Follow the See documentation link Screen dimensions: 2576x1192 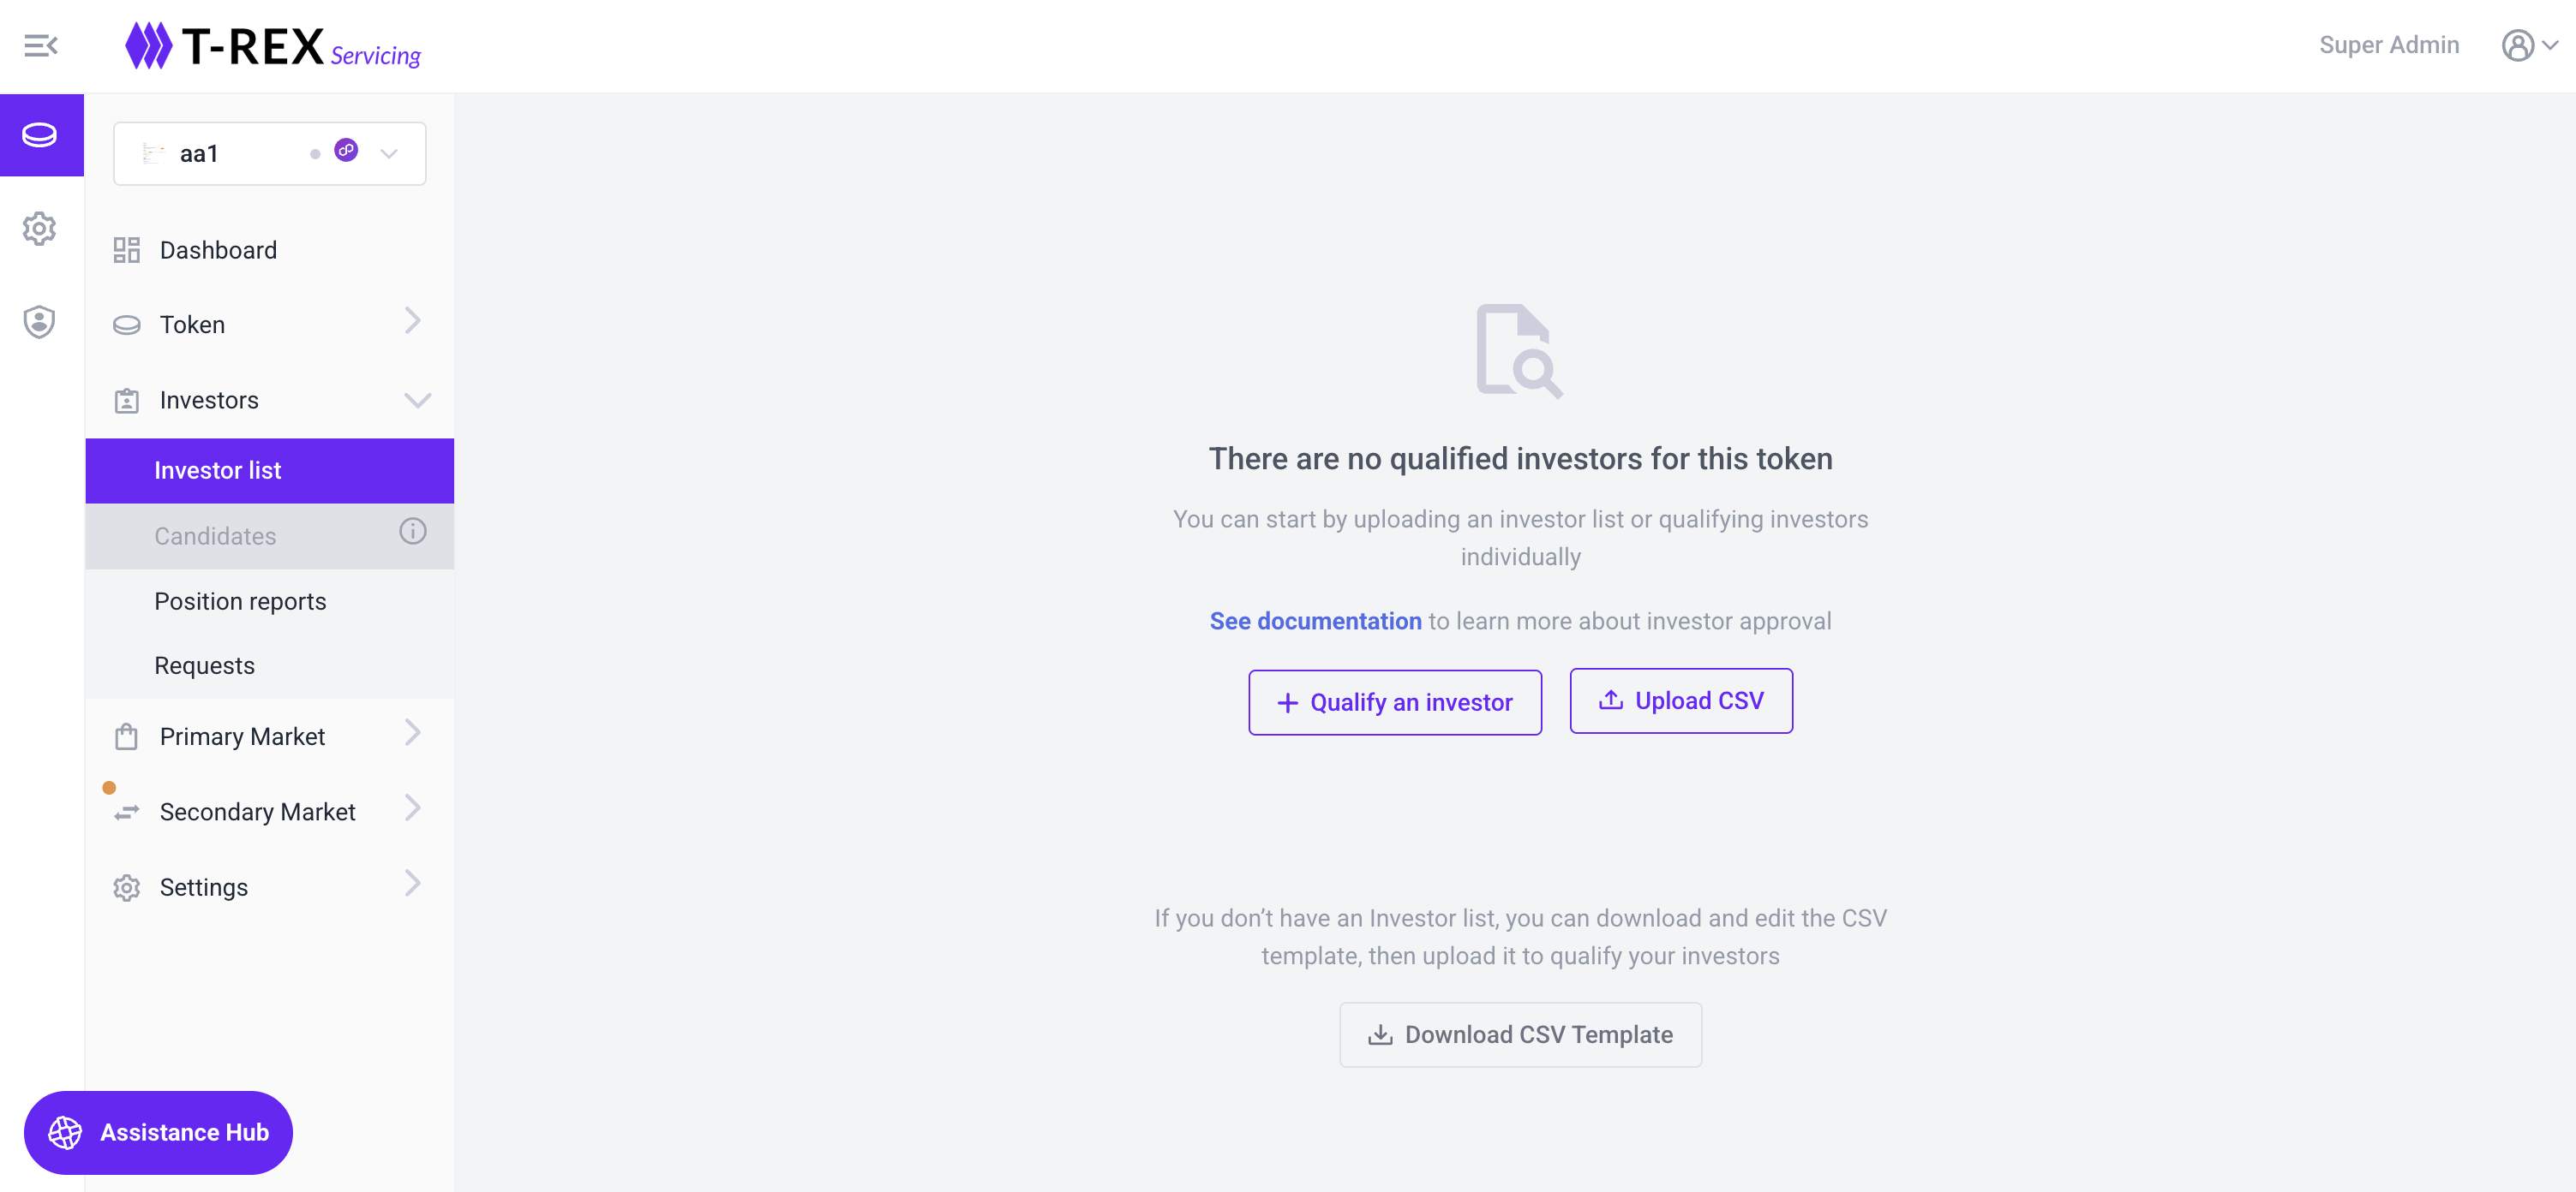click(x=1315, y=622)
